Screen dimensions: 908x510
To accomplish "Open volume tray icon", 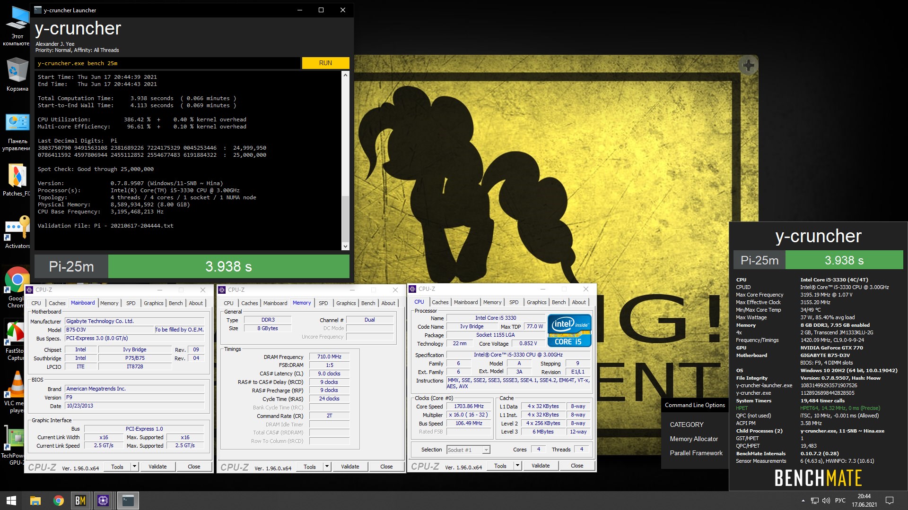I will [x=826, y=501].
